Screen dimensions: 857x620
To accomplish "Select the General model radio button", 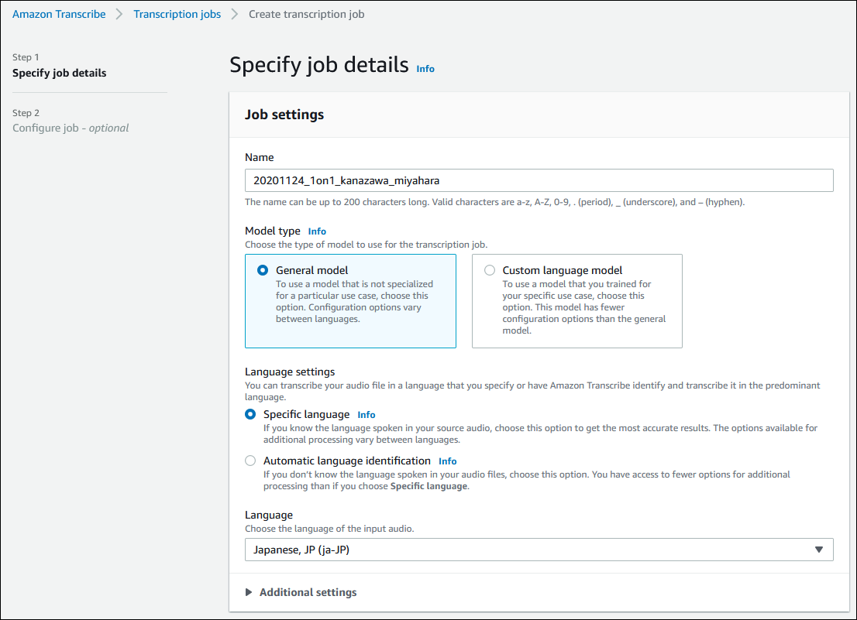I will point(263,270).
